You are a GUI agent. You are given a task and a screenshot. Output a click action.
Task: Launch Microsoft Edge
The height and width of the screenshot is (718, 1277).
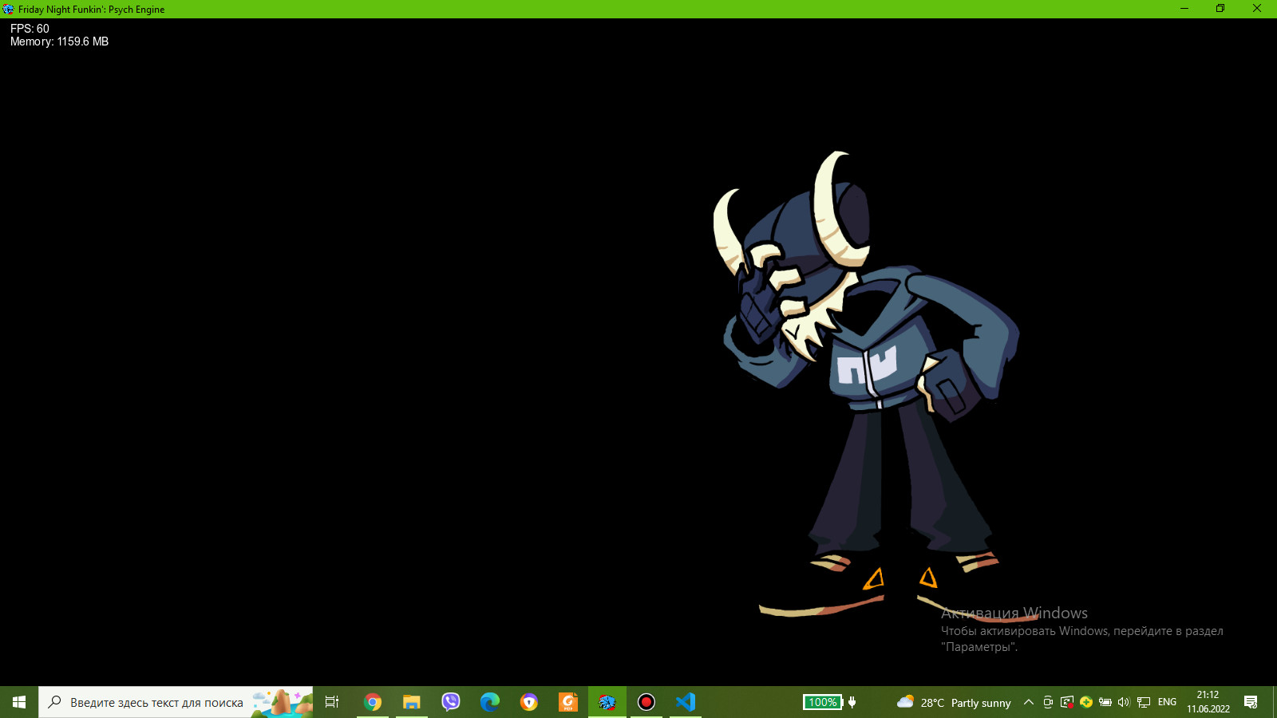(x=489, y=702)
